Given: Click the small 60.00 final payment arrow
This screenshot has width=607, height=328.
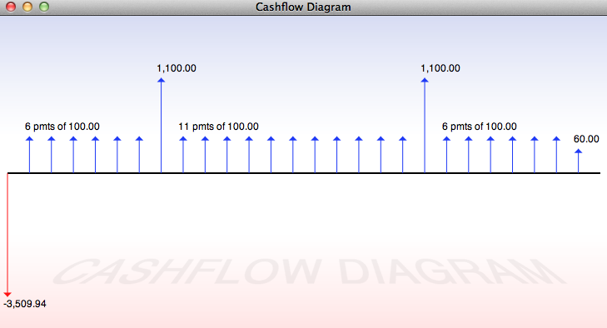Looking at the screenshot, I should (x=579, y=162).
